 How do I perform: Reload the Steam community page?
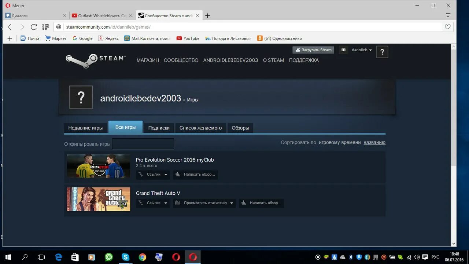pos(34,27)
